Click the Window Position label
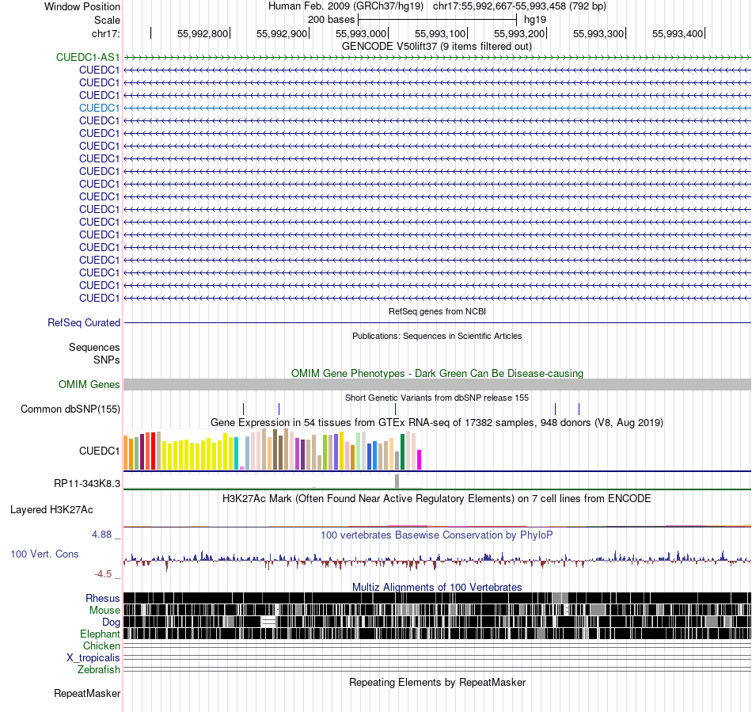 [x=82, y=6]
